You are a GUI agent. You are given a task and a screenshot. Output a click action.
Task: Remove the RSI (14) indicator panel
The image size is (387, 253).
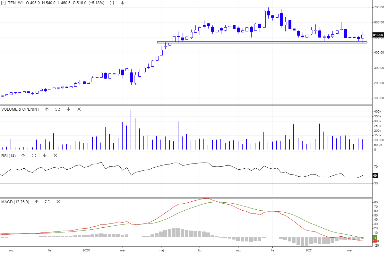(55, 156)
